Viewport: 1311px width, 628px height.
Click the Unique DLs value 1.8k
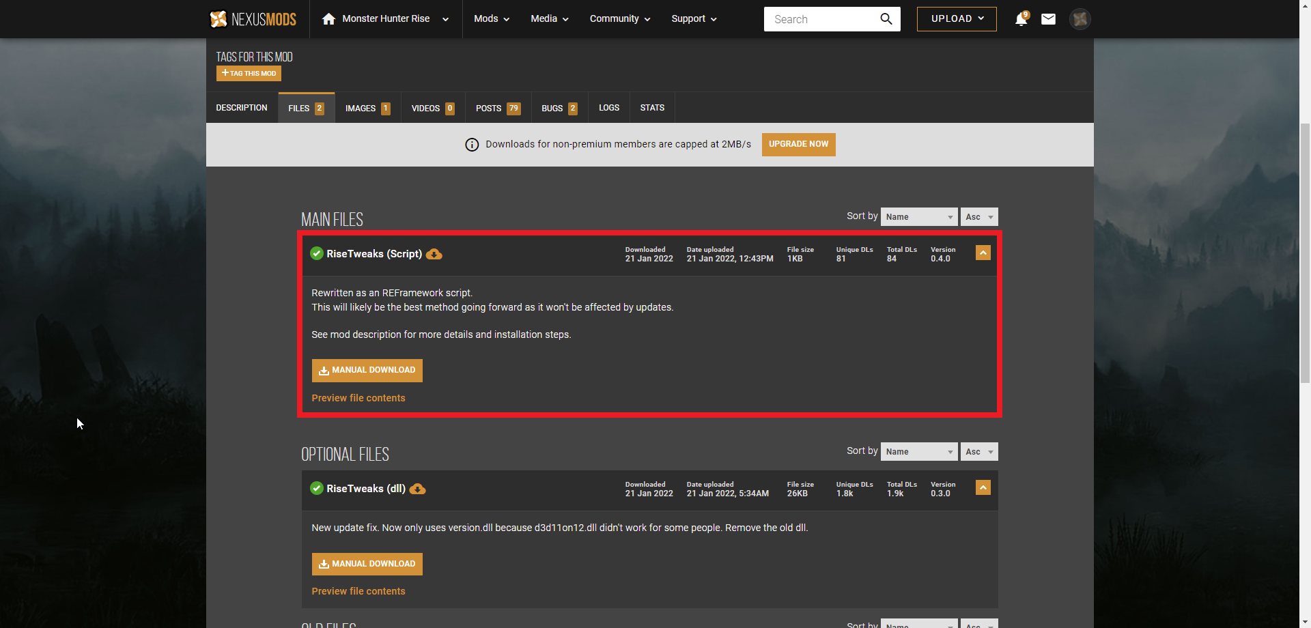coord(845,494)
